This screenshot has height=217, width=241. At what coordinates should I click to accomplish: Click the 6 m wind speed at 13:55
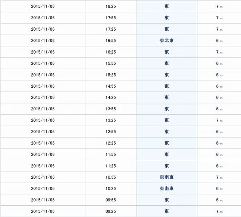219,109
